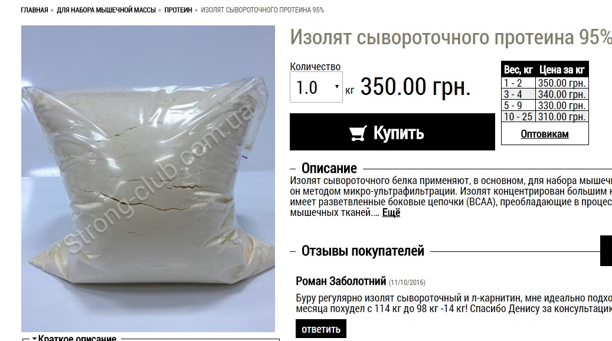Open the quantity dropdown arrow
The image size is (612, 341).
[336, 87]
